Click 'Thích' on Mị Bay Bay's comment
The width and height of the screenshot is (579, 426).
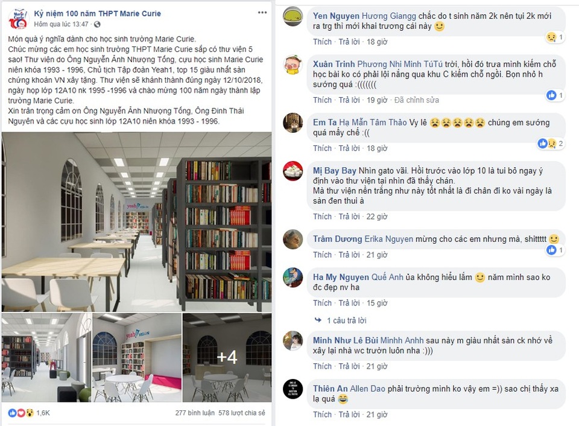tap(322, 217)
